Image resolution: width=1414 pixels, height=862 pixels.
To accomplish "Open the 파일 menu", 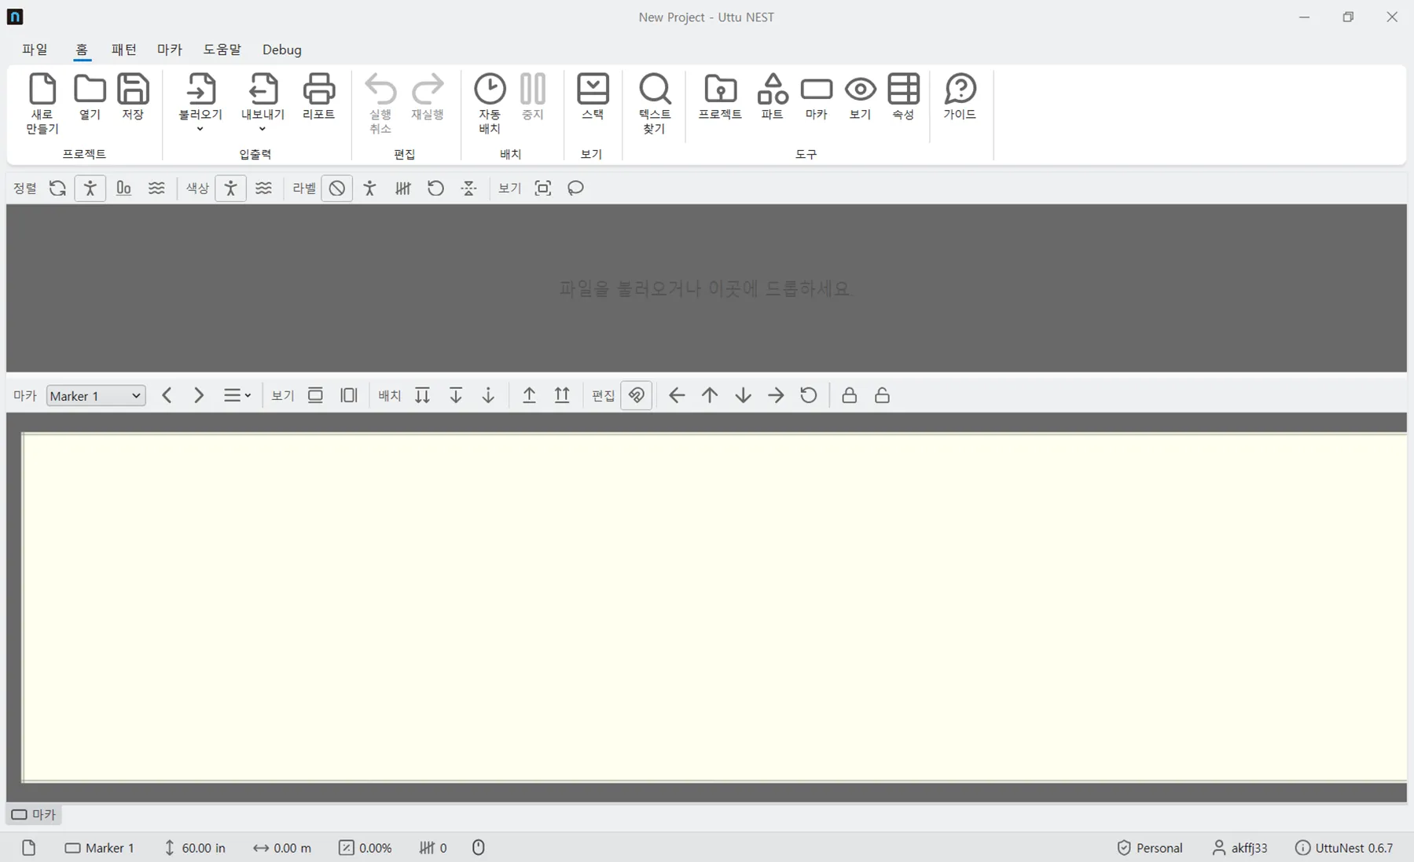I will (x=35, y=50).
